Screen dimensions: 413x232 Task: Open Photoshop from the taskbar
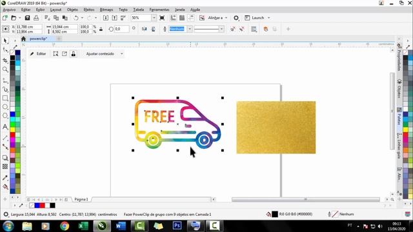[177, 226]
